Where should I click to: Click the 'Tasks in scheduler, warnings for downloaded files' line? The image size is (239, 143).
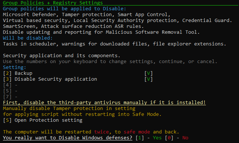pyautogui.click(x=114, y=44)
